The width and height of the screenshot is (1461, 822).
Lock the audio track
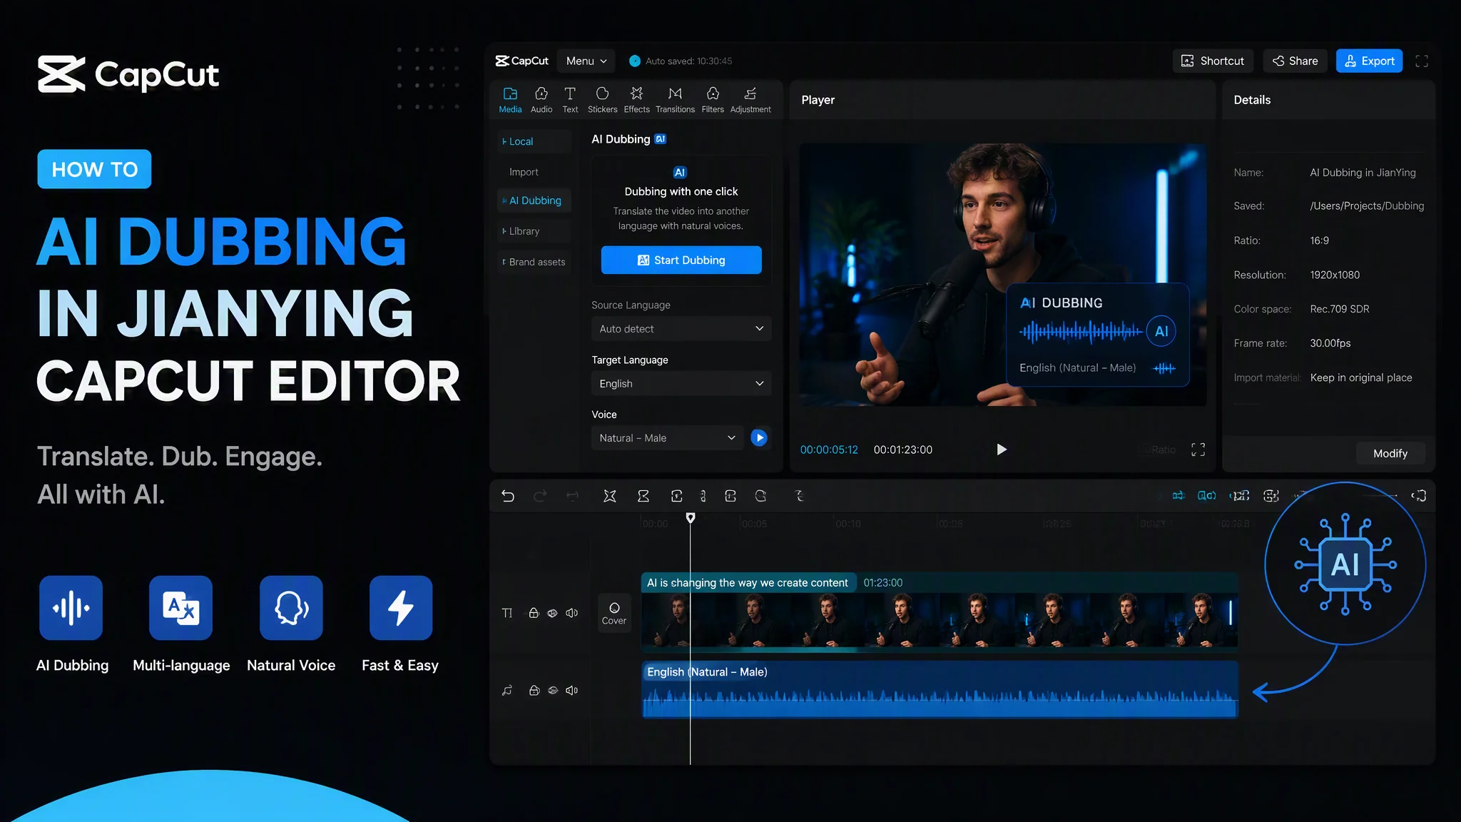click(x=534, y=690)
